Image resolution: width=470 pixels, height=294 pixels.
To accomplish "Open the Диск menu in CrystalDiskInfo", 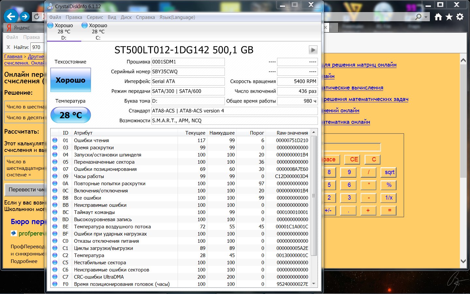I will 126,17.
